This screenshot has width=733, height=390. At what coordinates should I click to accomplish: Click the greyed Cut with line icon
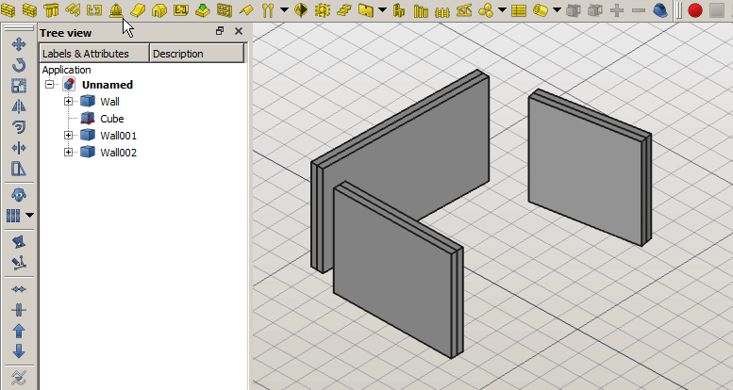pos(595,9)
